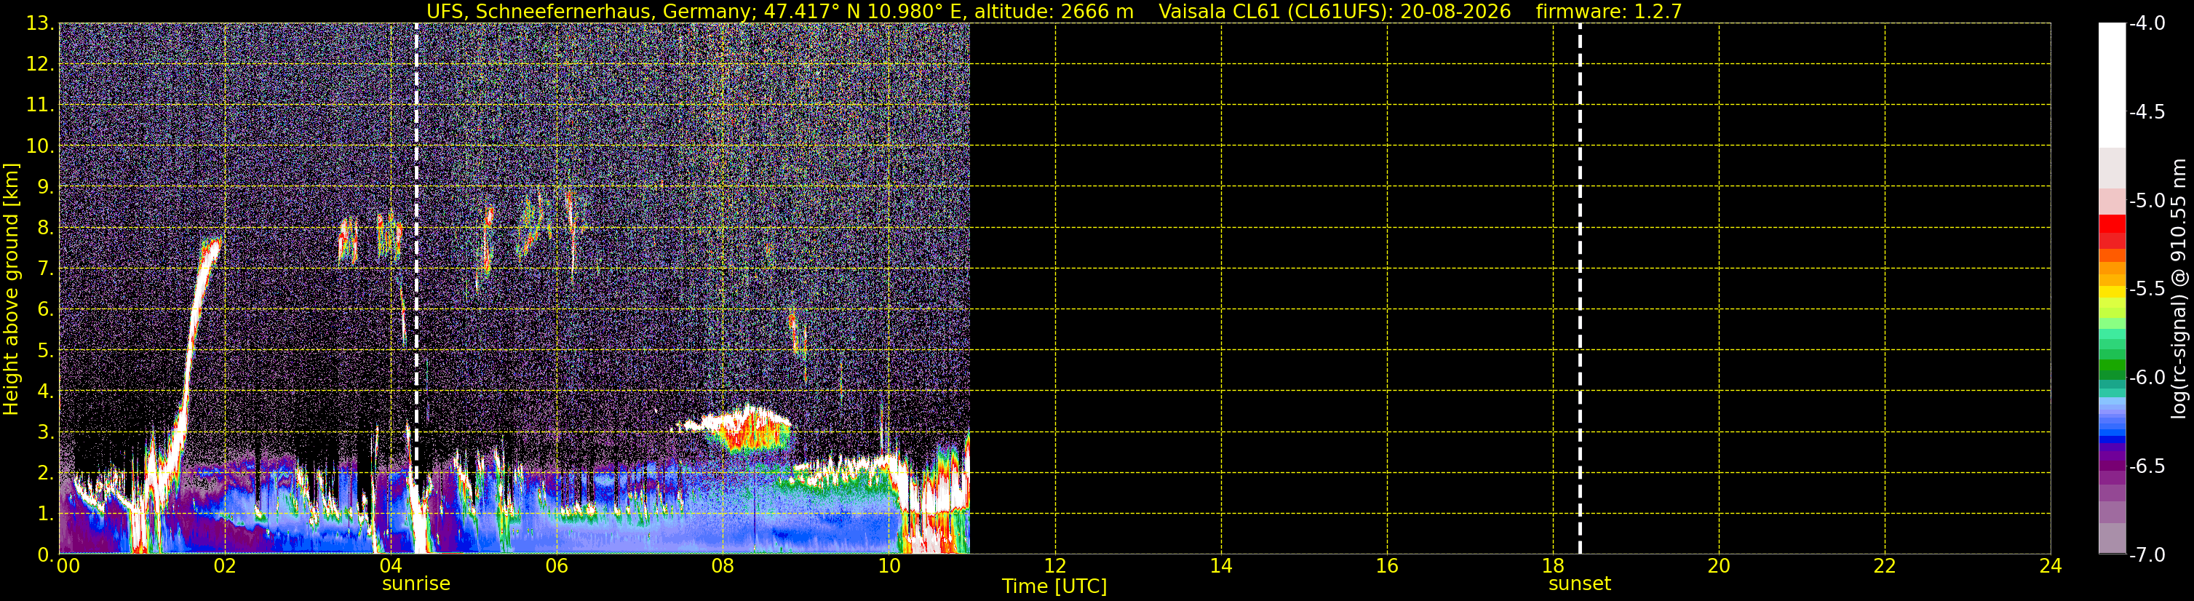
Task: Click the x-axis tick label '22'
Action: (x=1885, y=567)
